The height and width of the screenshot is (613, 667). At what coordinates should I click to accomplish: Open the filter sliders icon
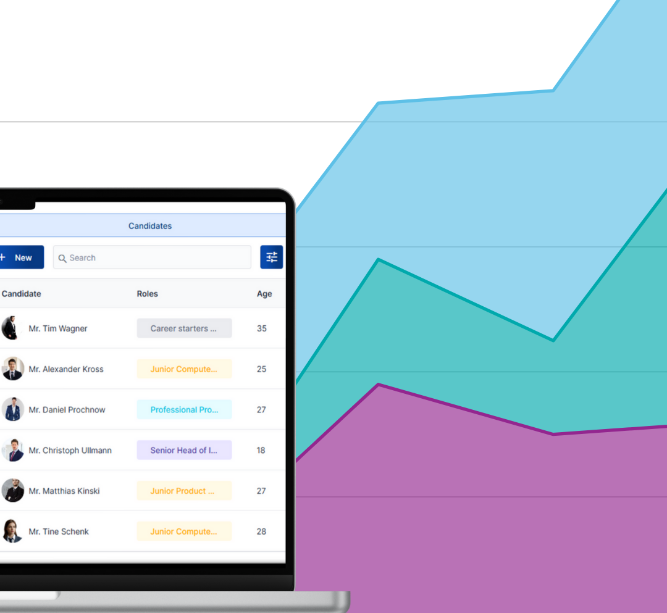coord(272,257)
